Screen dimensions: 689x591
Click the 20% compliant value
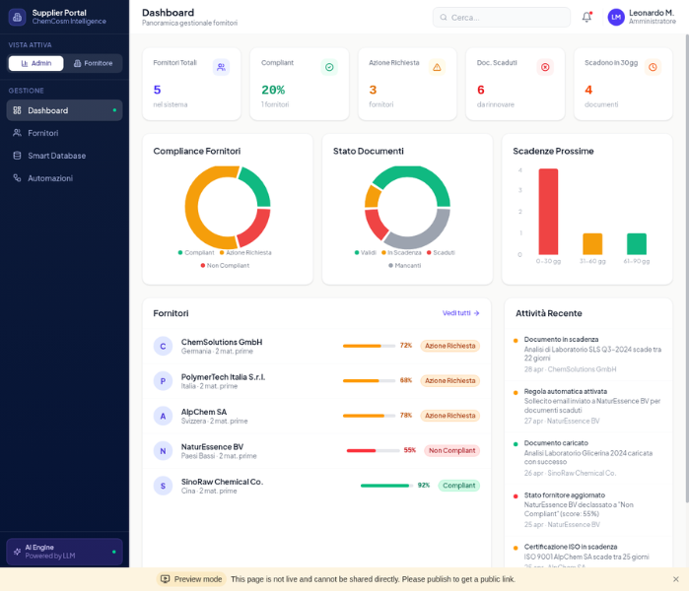pos(273,90)
